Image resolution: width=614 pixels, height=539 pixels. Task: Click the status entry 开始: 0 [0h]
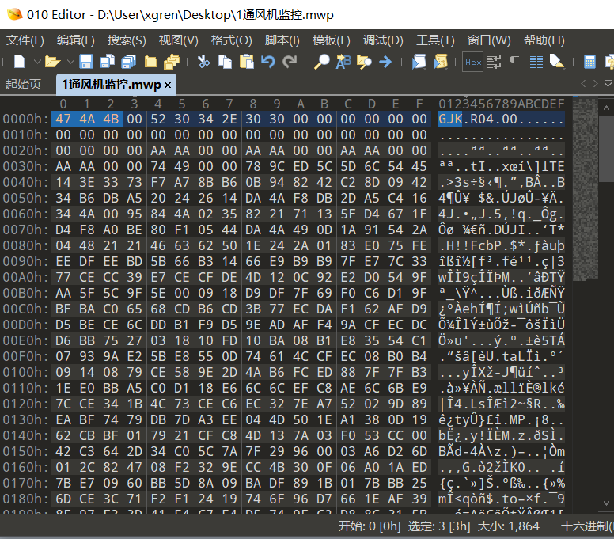(370, 526)
